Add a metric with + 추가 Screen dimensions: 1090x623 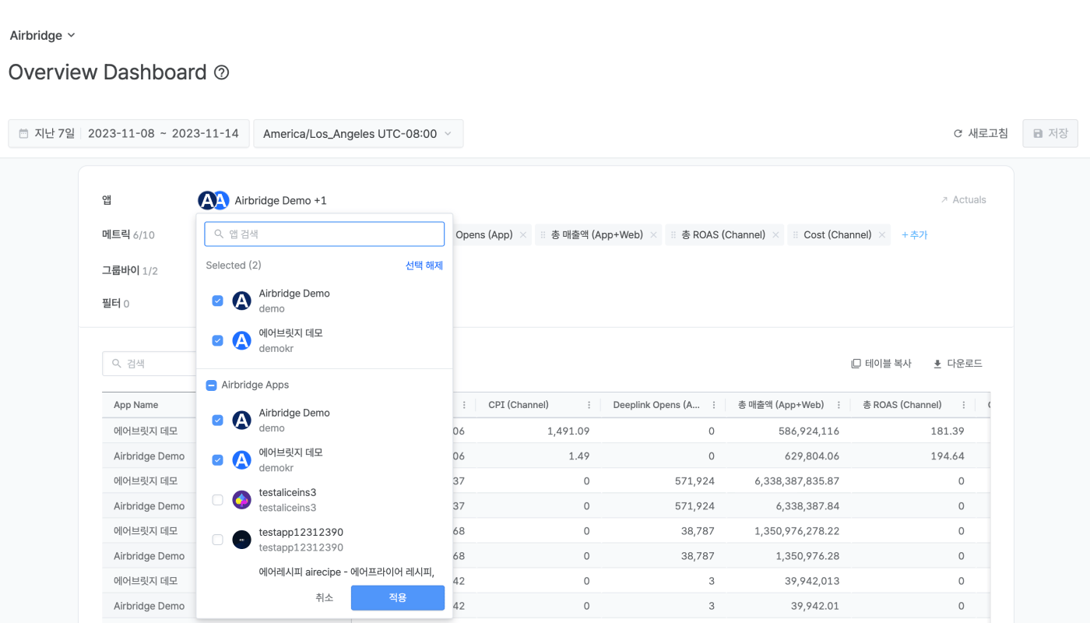point(915,234)
